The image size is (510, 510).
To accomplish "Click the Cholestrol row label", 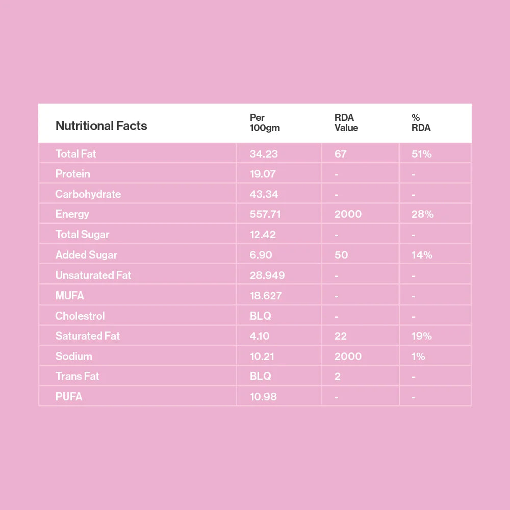I will pyautogui.click(x=80, y=316).
